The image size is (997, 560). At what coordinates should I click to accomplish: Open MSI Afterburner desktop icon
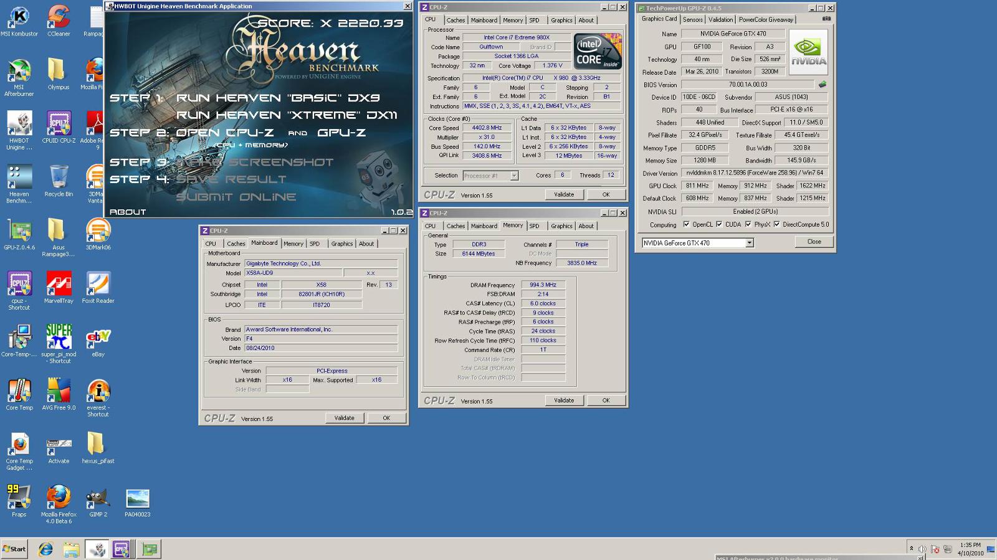point(19,77)
